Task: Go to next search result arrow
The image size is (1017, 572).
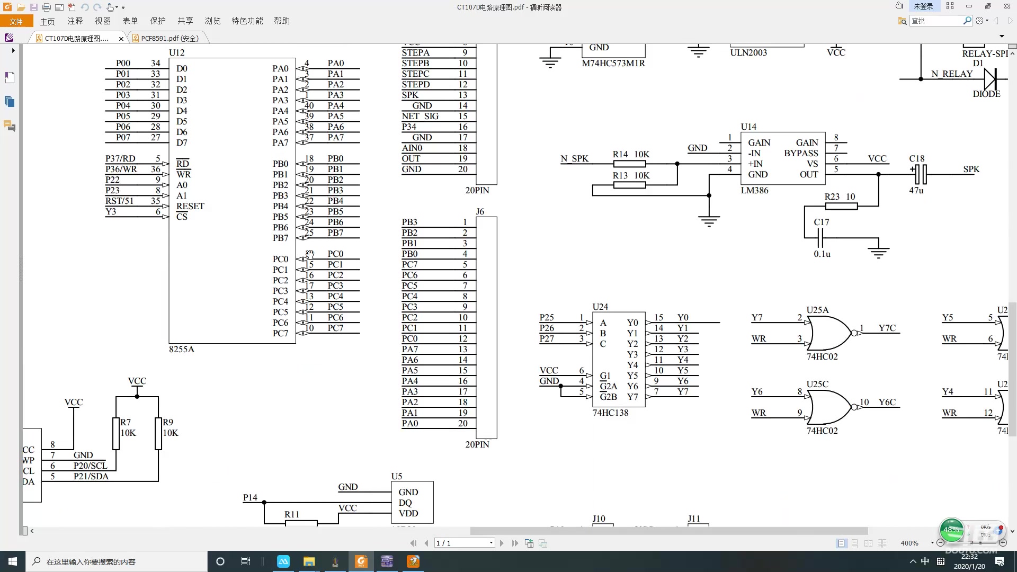Action: tap(1010, 21)
